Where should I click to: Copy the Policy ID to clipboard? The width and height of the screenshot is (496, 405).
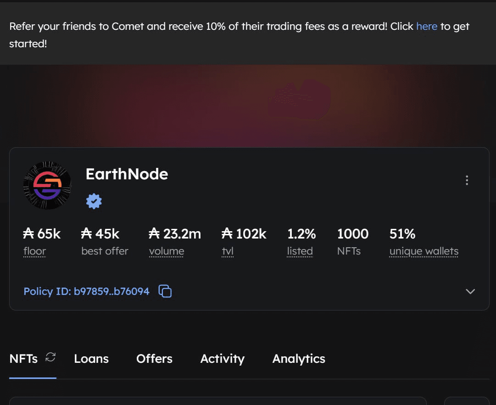tap(165, 291)
